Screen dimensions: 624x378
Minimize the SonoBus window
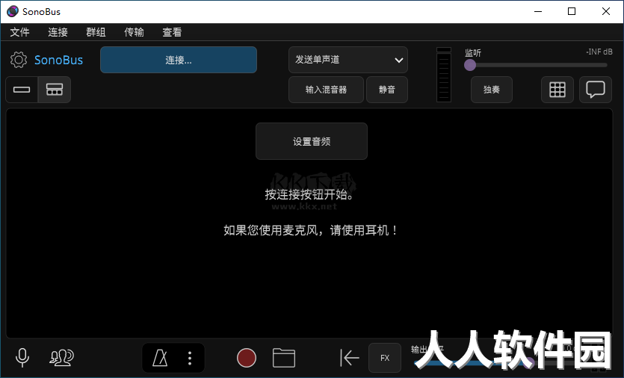(x=538, y=11)
